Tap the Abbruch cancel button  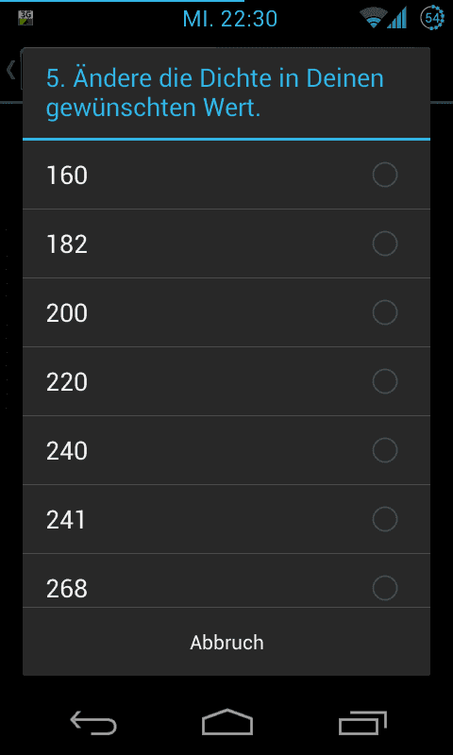(226, 642)
